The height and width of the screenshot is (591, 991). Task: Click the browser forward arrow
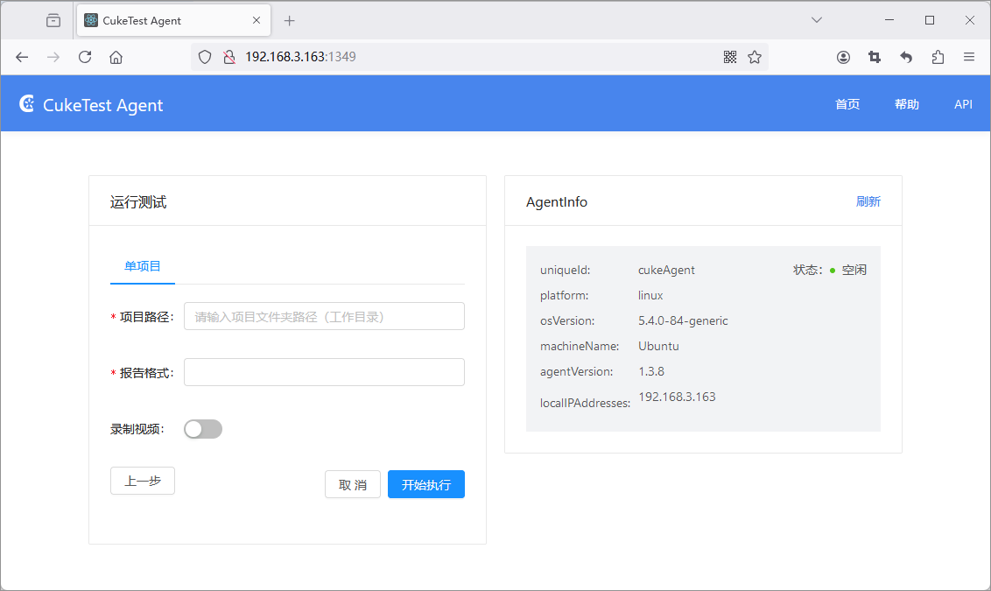point(53,58)
